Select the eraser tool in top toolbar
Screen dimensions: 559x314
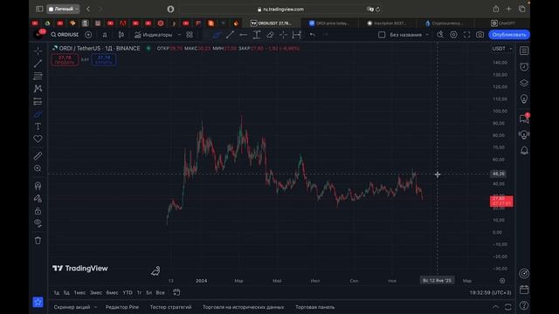click(x=270, y=35)
